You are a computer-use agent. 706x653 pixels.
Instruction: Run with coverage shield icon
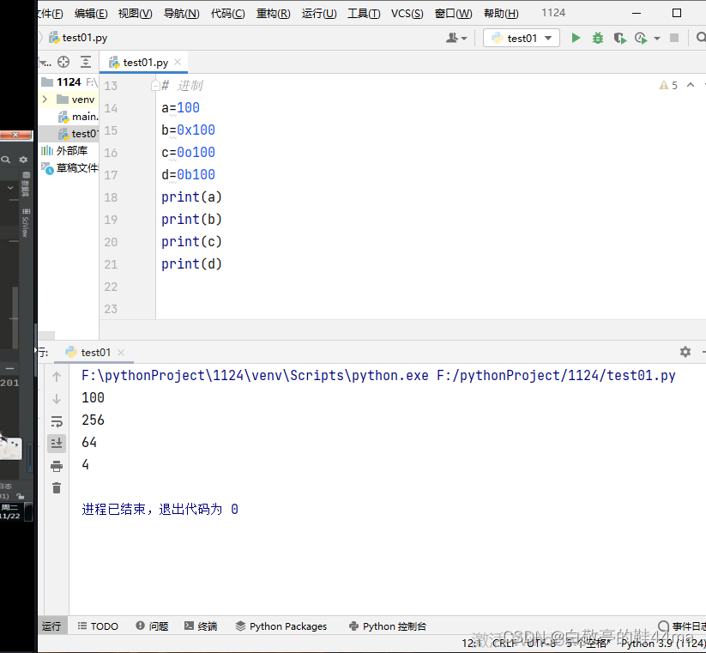620,39
